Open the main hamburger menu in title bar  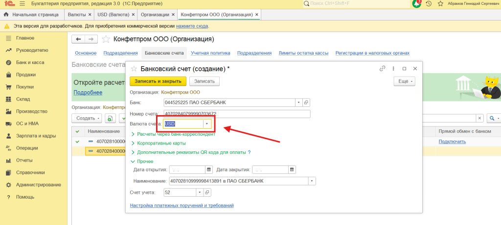coord(22,4)
